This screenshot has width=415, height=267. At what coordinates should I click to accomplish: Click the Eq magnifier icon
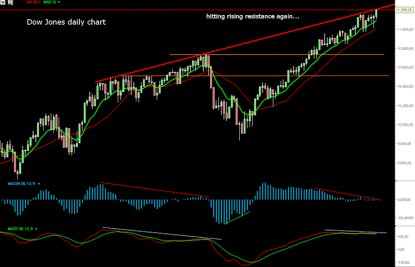click(x=10, y=2)
